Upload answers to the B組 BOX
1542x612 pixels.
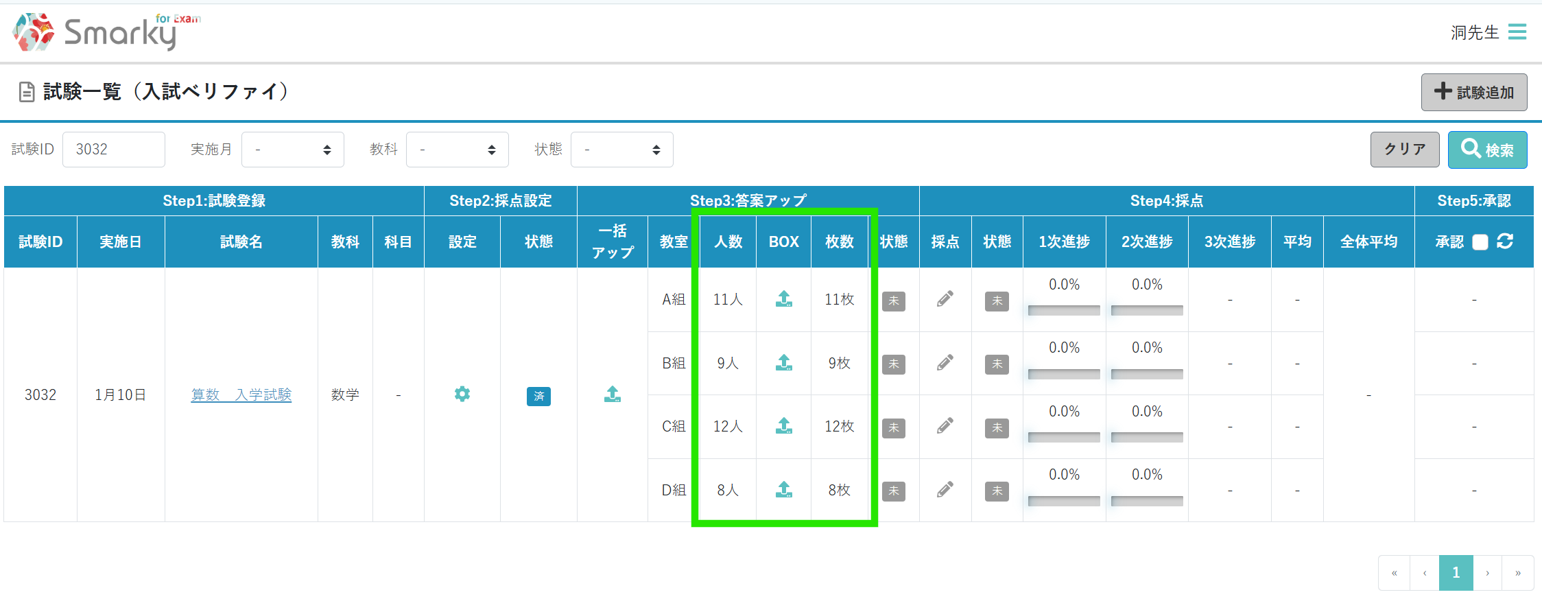[783, 362]
